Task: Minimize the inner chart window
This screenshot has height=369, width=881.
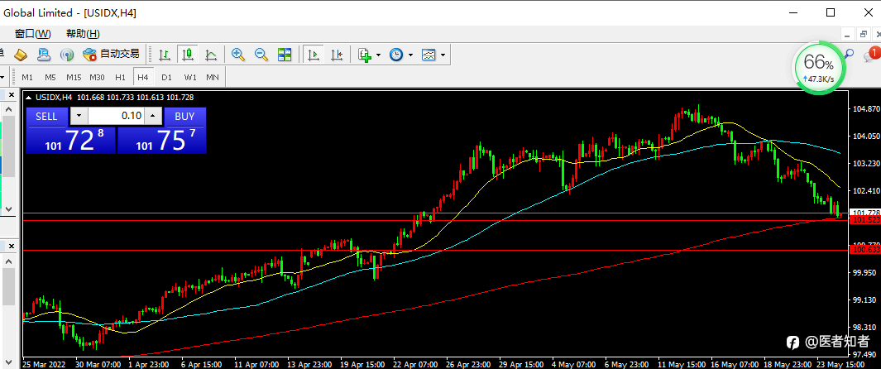Action: point(846,34)
